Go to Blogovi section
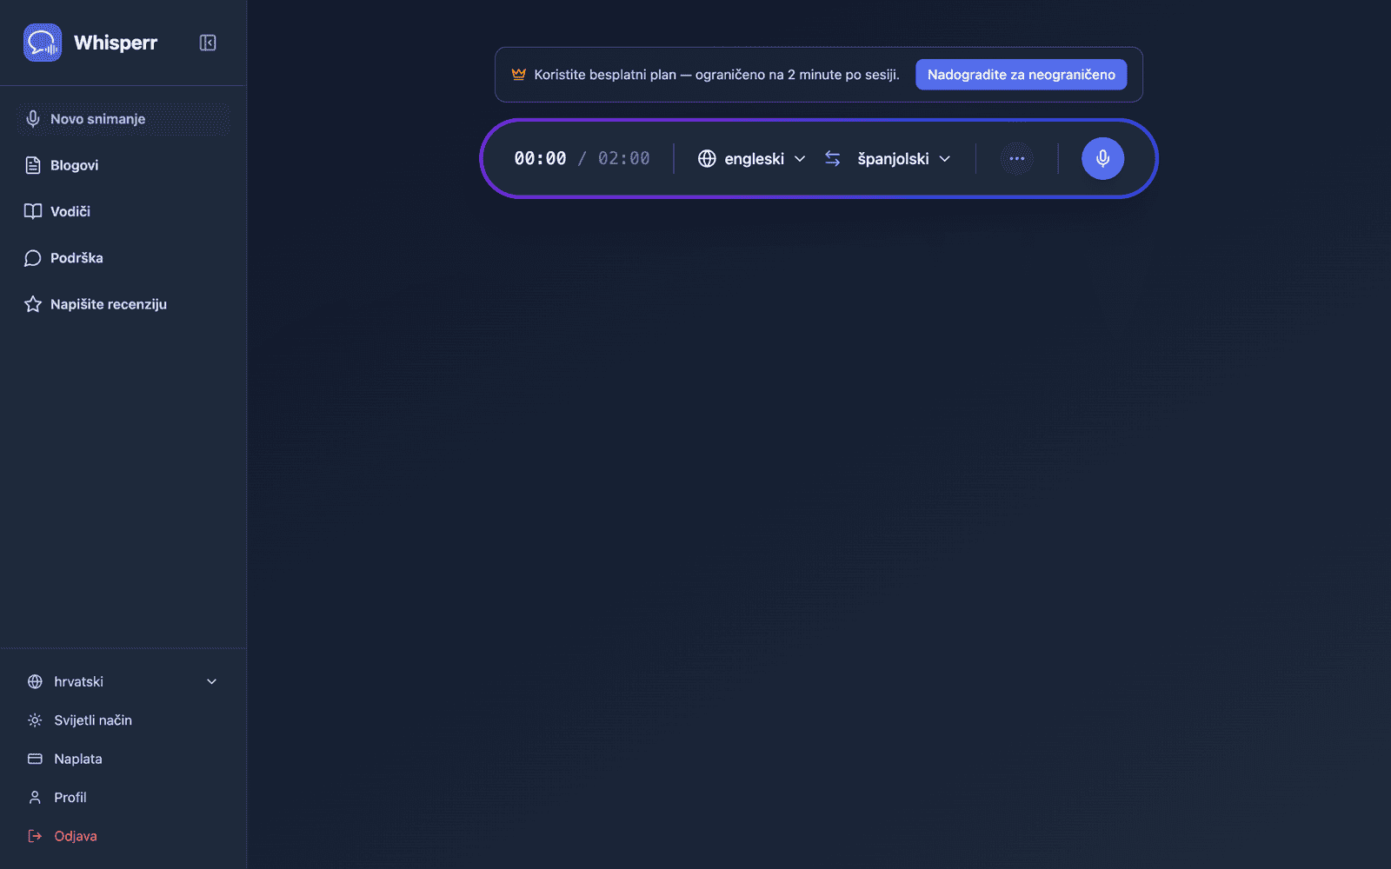 pyautogui.click(x=123, y=165)
